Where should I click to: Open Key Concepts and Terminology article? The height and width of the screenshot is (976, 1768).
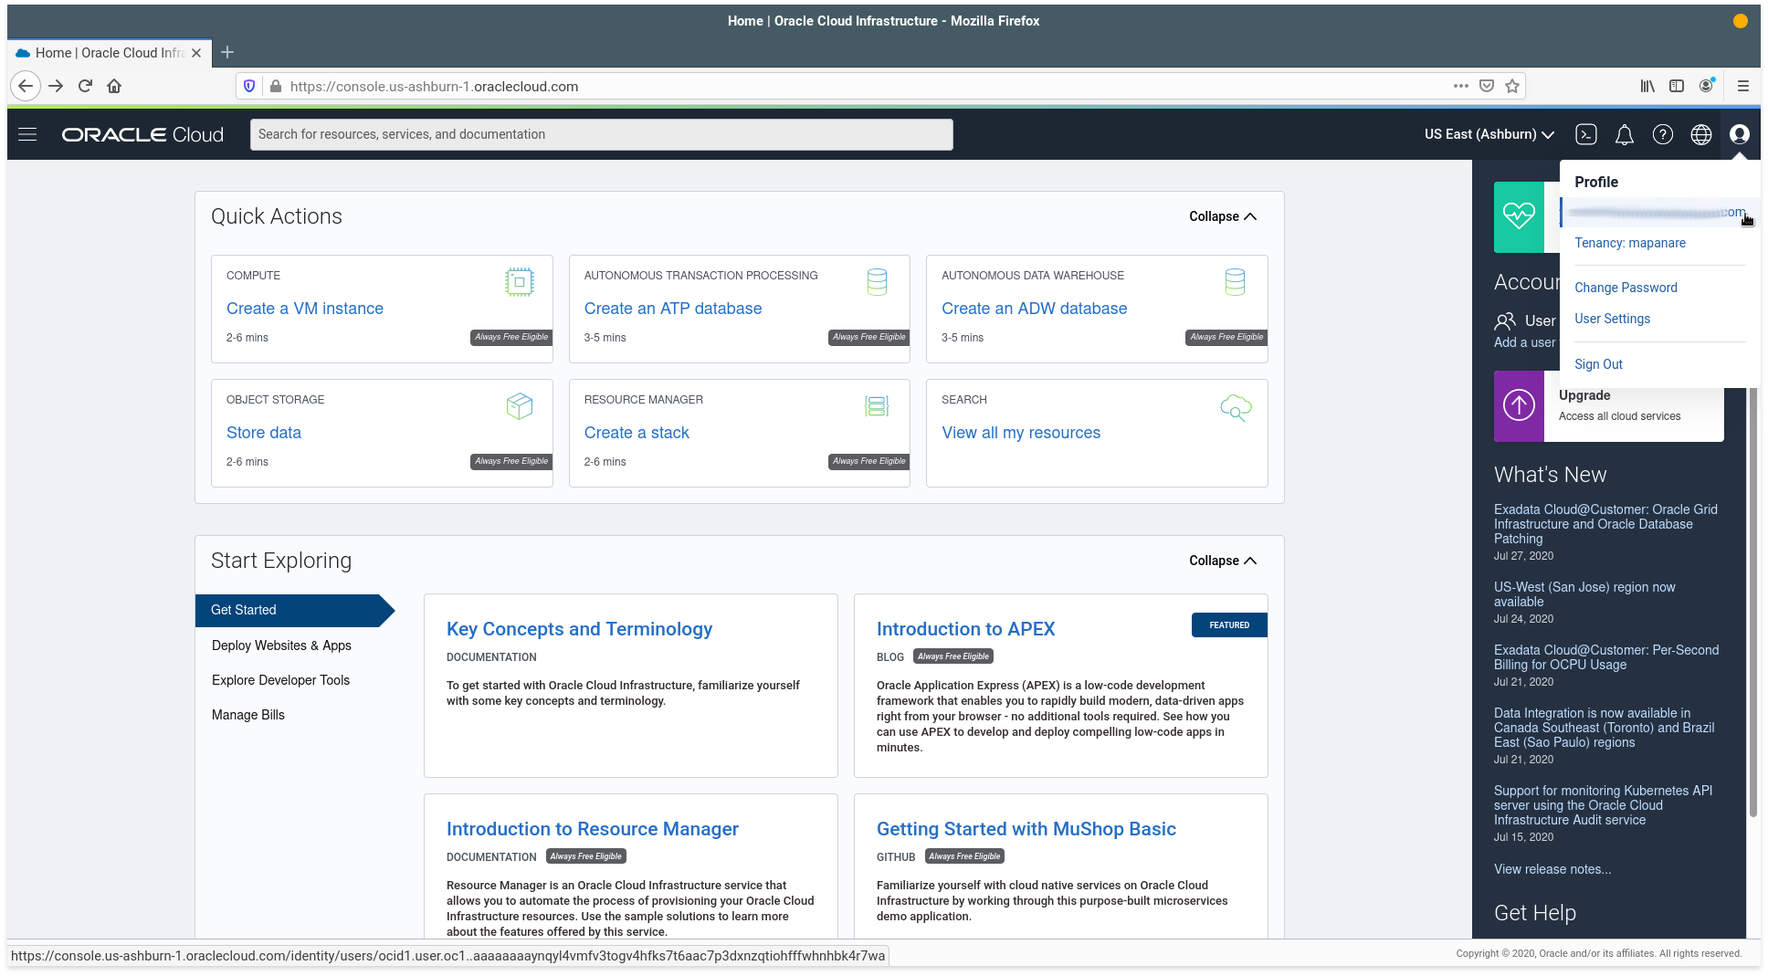pos(579,629)
